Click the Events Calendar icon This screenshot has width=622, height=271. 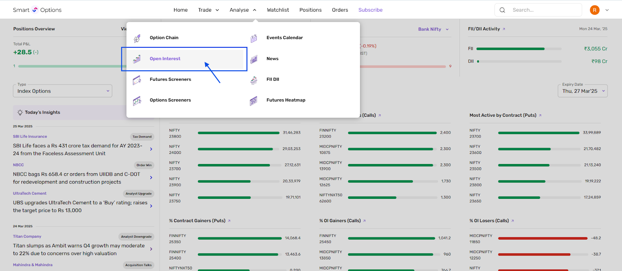pos(253,38)
